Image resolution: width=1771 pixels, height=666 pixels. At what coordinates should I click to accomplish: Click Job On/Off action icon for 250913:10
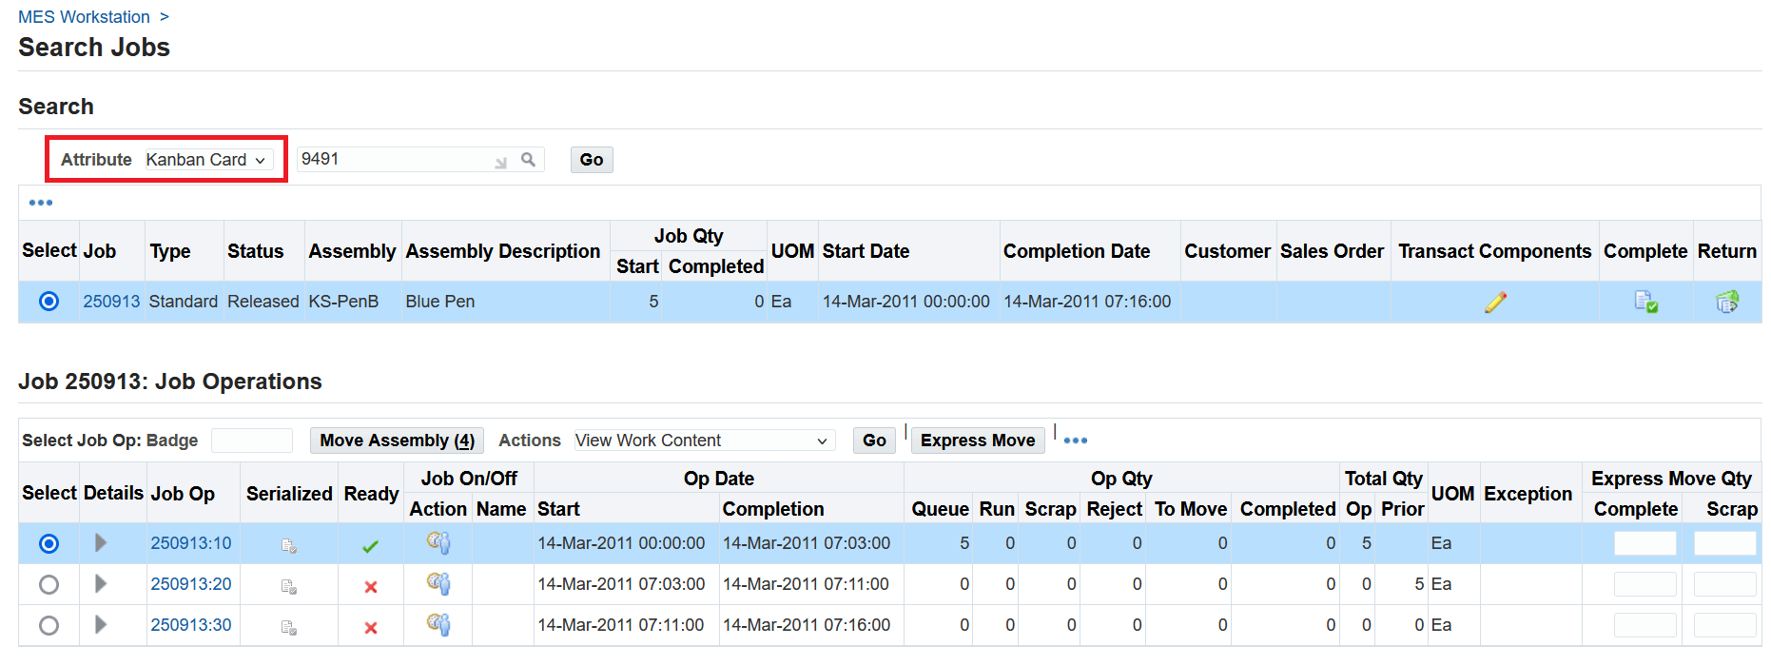(438, 543)
